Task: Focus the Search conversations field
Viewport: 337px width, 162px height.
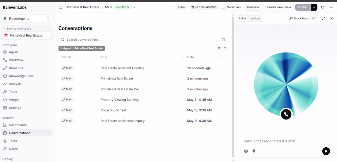Action: click(x=143, y=40)
